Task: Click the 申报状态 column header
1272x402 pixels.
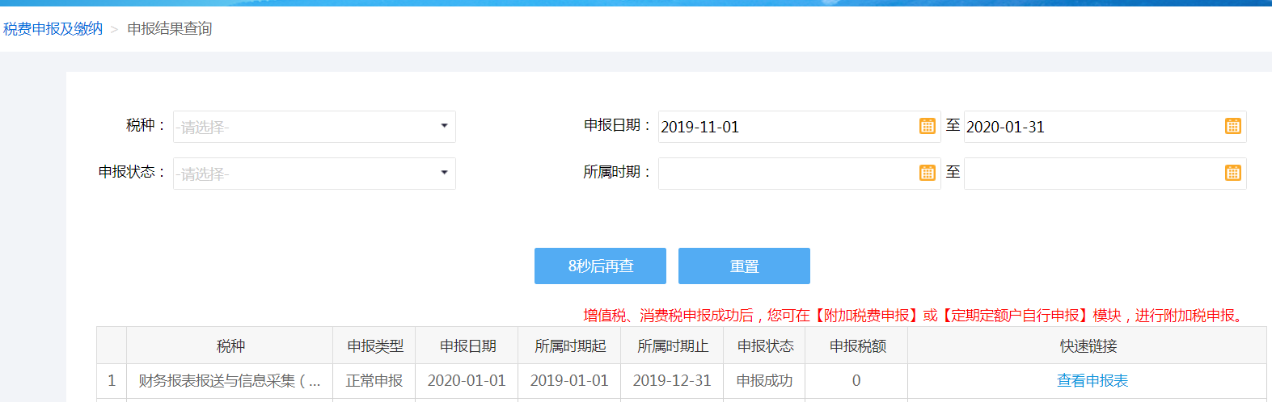Action: (764, 346)
